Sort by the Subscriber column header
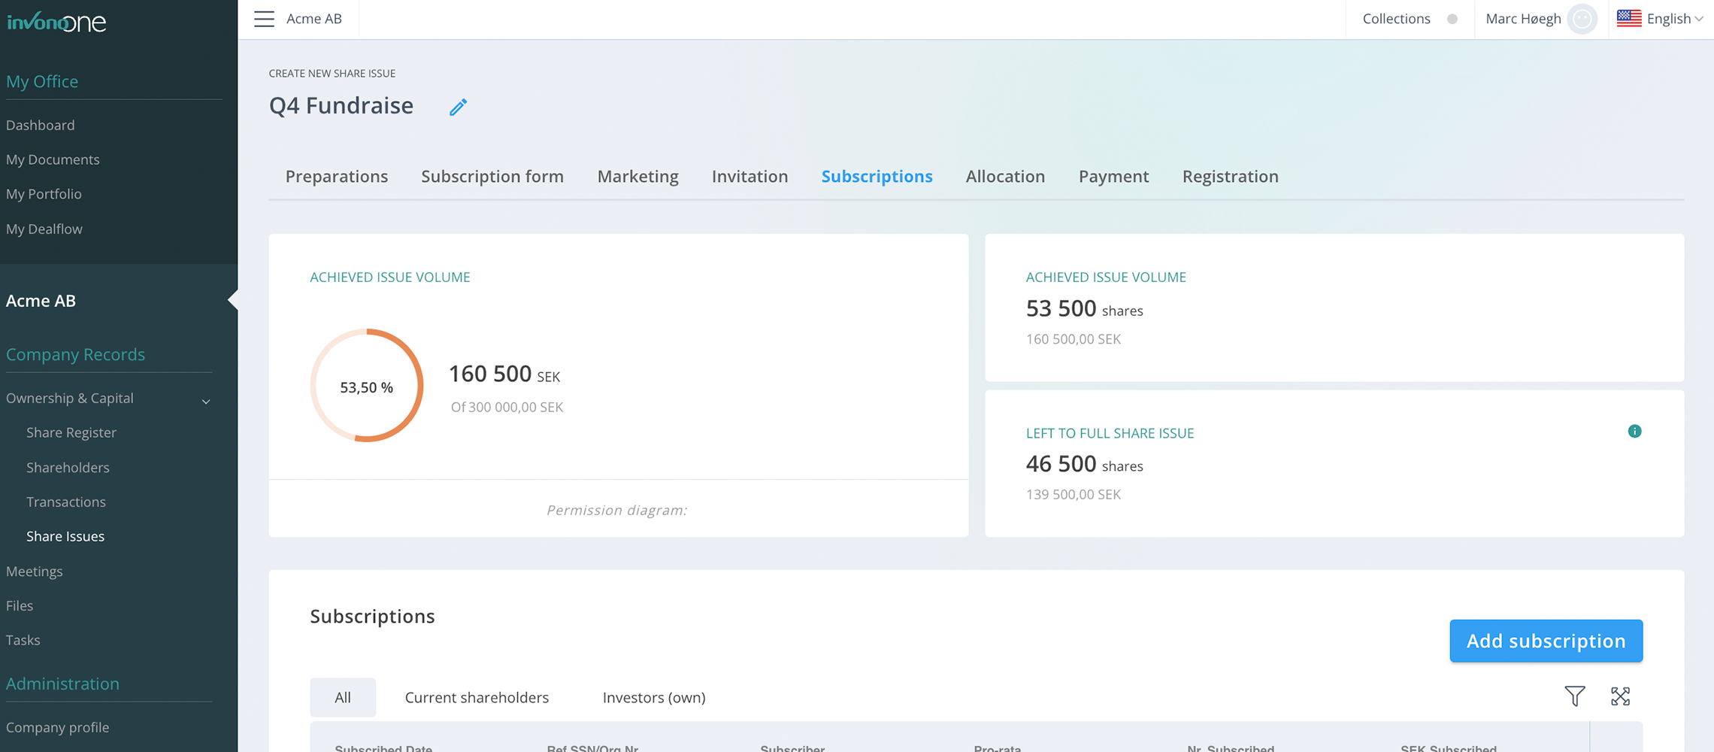The height and width of the screenshot is (752, 1714). (792, 747)
